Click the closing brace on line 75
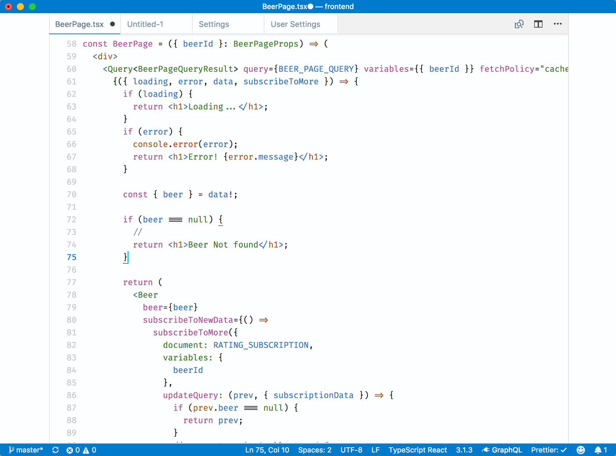616x456 pixels. [125, 257]
